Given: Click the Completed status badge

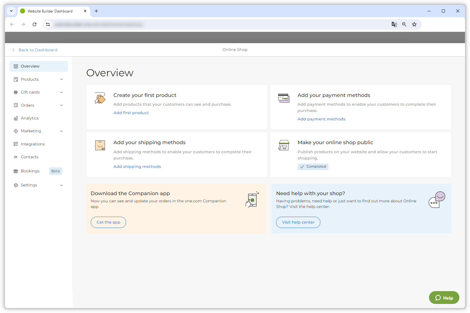Looking at the screenshot, I should [313, 167].
